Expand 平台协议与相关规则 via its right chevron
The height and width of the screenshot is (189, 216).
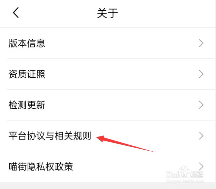pos(201,135)
